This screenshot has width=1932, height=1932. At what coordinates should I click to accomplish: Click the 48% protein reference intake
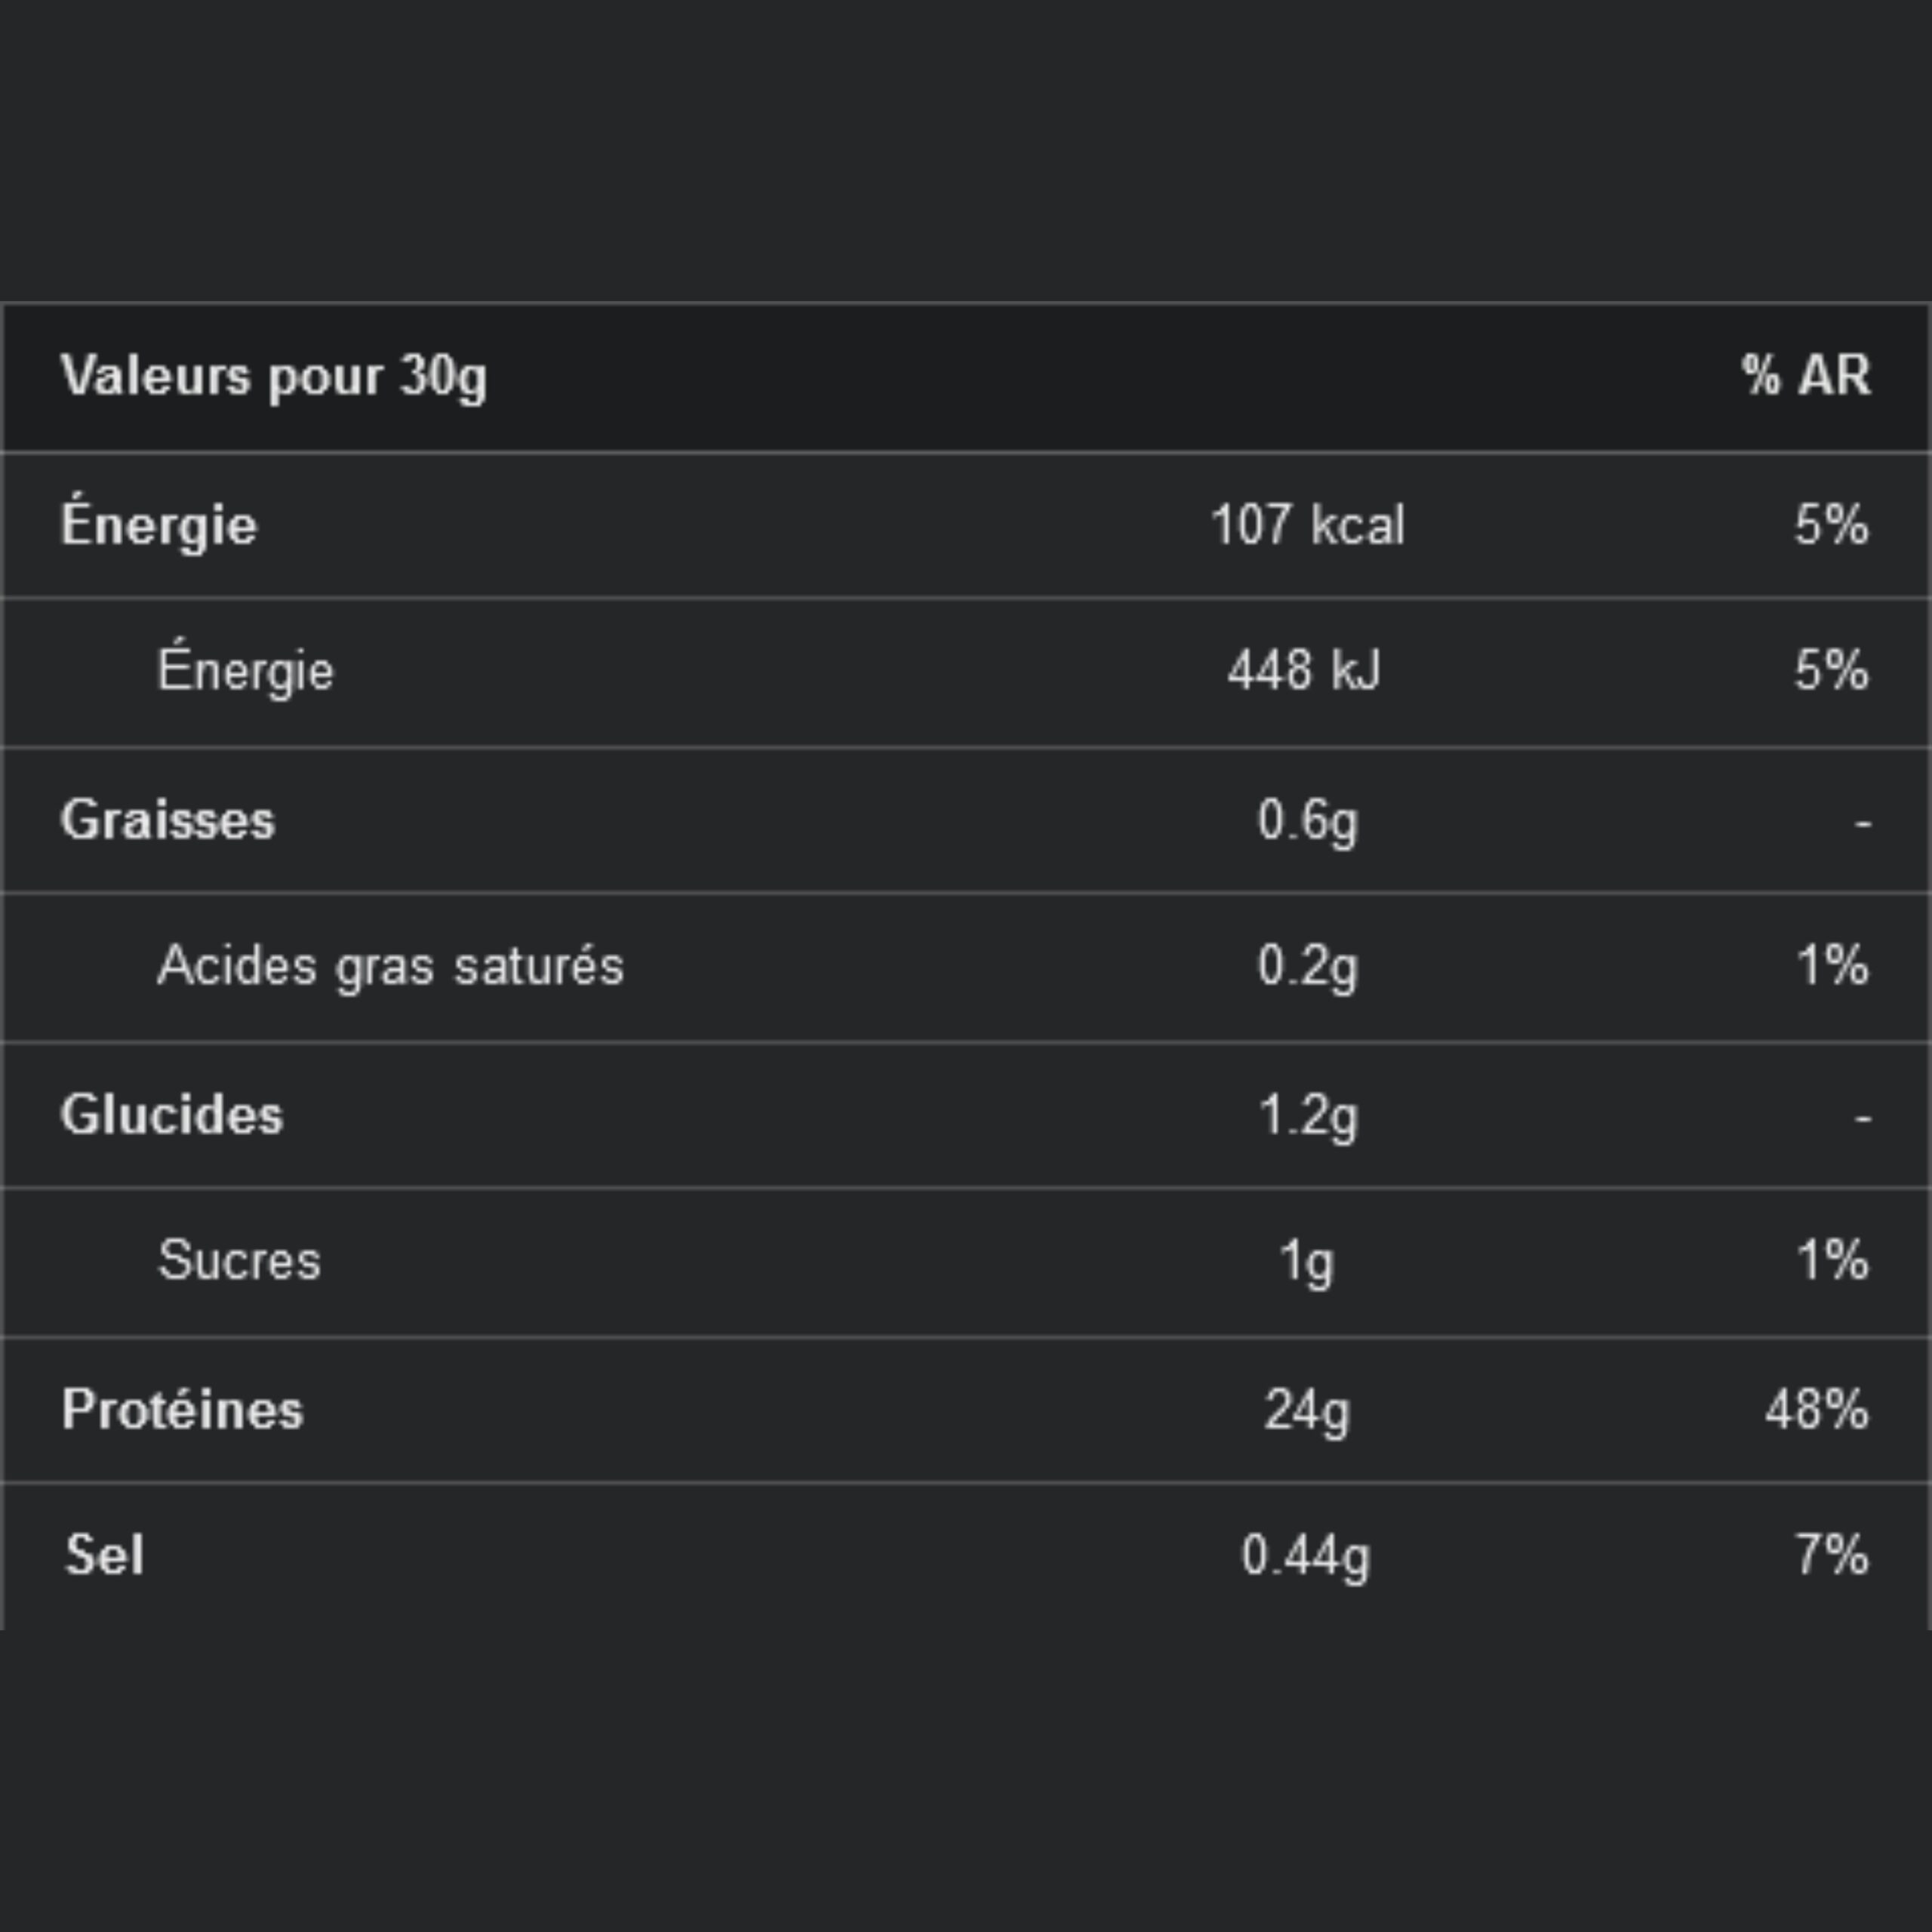(1816, 1410)
